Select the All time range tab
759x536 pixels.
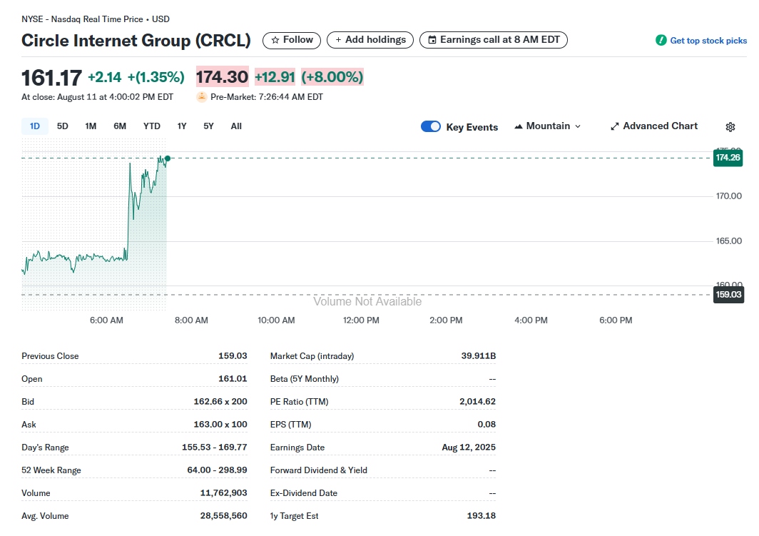click(236, 126)
